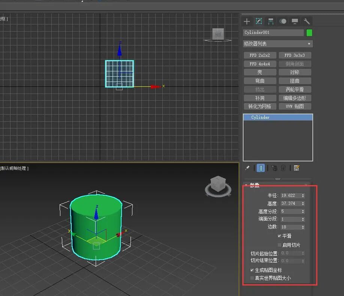
Task: Click the 边数 spinner arrows
Action: 303,227
